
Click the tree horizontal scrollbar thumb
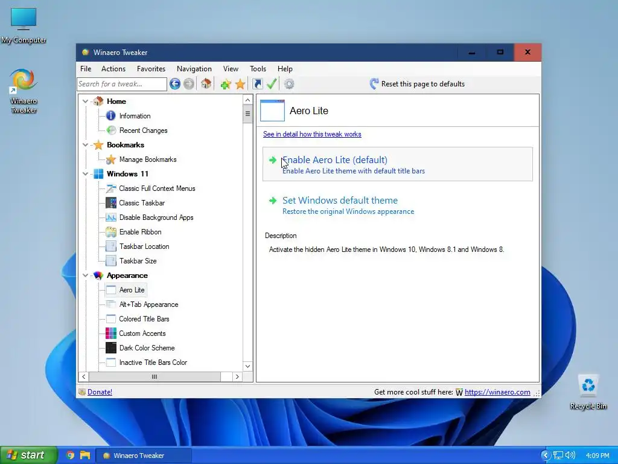(x=154, y=377)
